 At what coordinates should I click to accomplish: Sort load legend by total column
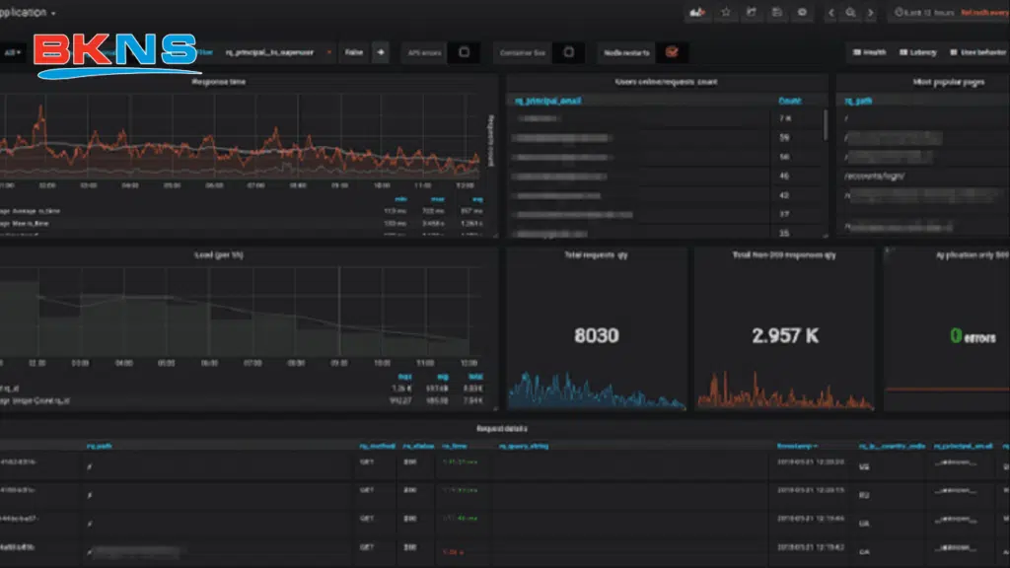475,376
